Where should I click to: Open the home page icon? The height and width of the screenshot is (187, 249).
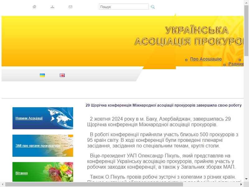coord(34,7)
